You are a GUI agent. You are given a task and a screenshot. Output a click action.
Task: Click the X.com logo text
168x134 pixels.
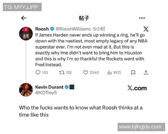(137, 88)
